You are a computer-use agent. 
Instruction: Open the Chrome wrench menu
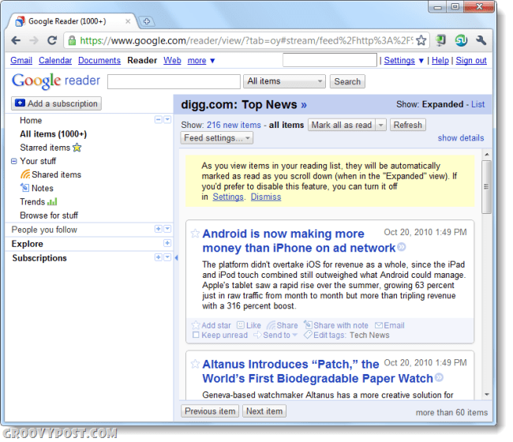click(x=481, y=40)
